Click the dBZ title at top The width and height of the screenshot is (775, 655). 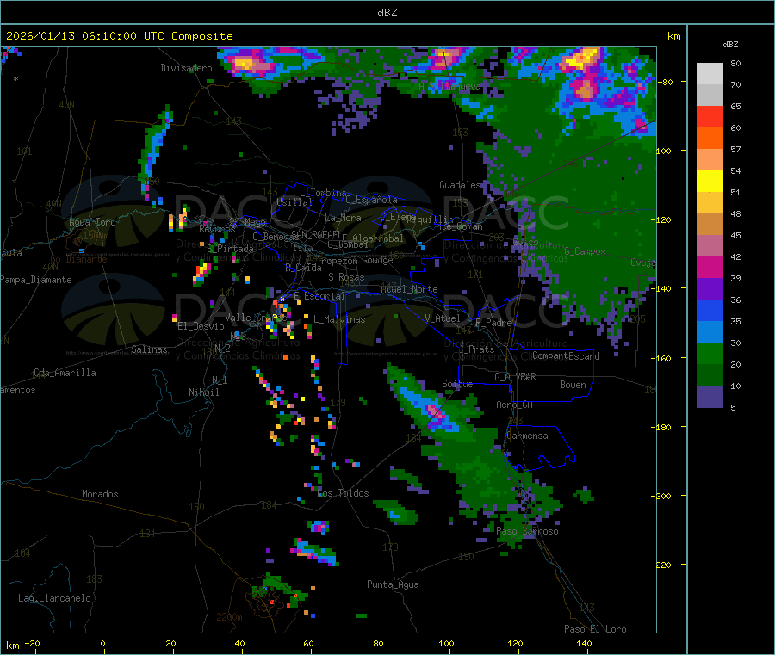point(387,13)
